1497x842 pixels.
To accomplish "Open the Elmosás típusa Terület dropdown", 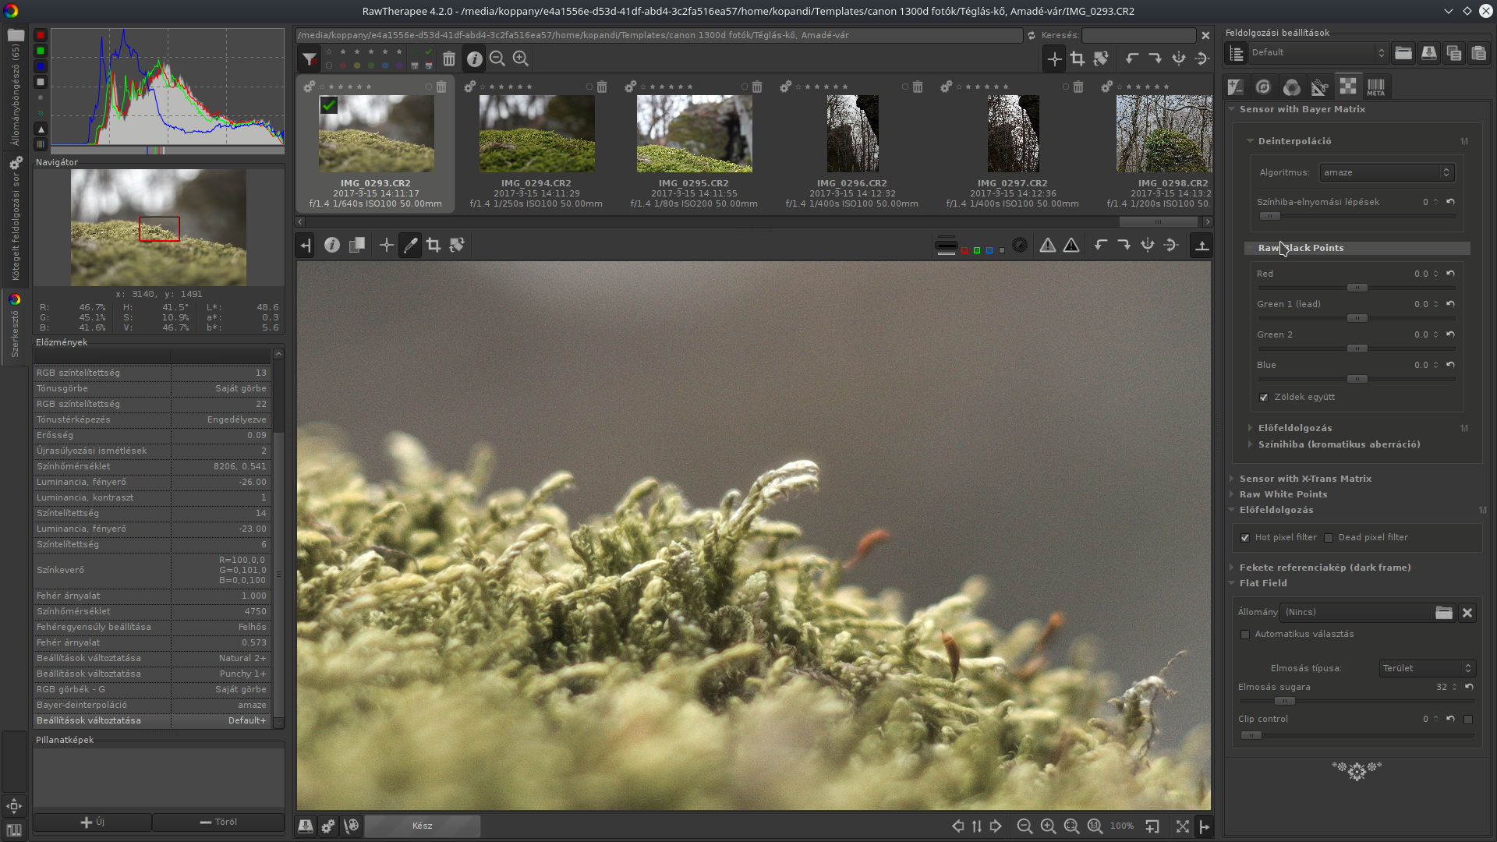I will coord(1427,669).
